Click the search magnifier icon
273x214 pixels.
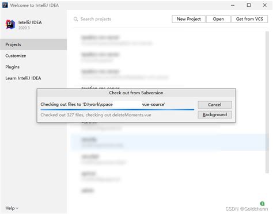tap(76, 19)
